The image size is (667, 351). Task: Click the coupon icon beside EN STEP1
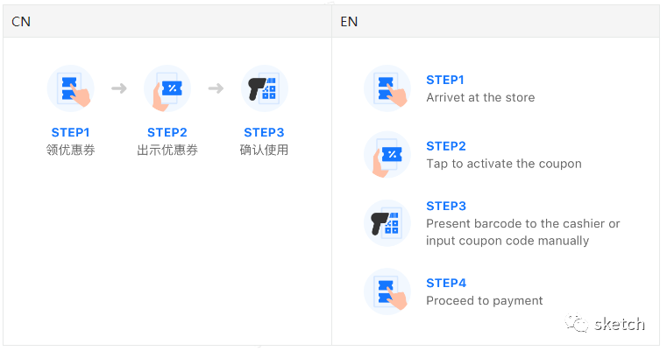pos(387,88)
